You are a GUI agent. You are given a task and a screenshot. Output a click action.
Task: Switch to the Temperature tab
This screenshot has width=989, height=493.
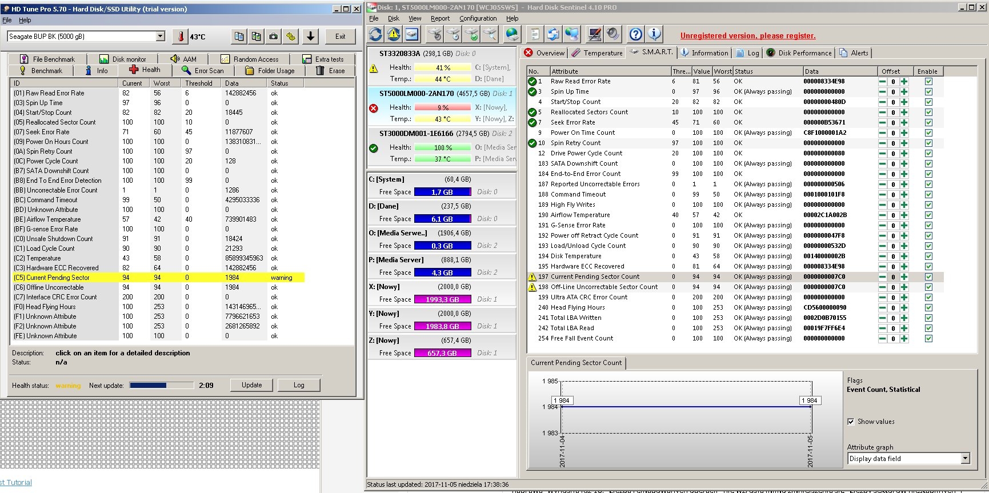pos(597,53)
